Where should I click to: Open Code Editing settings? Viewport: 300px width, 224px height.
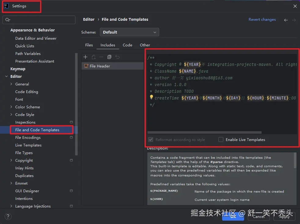pos(27,92)
